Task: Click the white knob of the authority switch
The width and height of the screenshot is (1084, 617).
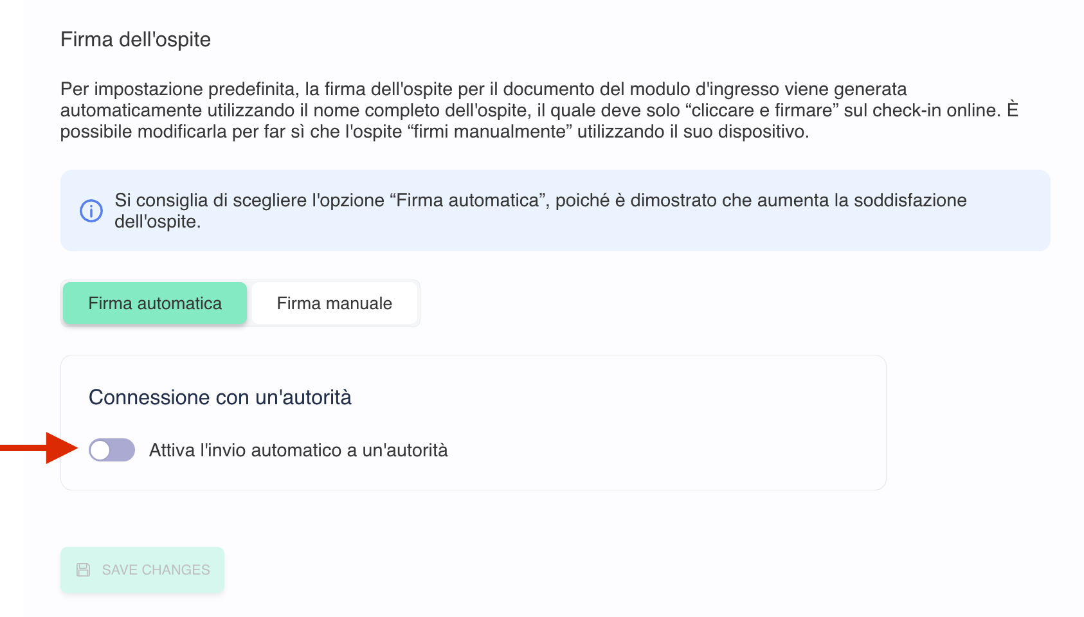Action: (x=100, y=450)
